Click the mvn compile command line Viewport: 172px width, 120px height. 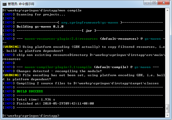(x=42, y=10)
